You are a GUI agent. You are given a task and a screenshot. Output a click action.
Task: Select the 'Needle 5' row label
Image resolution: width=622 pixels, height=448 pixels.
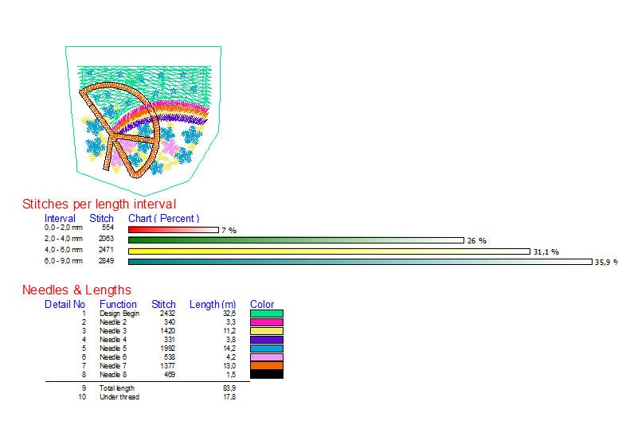[x=113, y=349]
